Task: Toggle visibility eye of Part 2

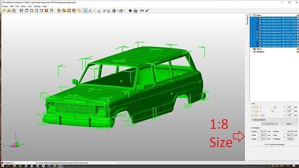Action: [x=260, y=43]
